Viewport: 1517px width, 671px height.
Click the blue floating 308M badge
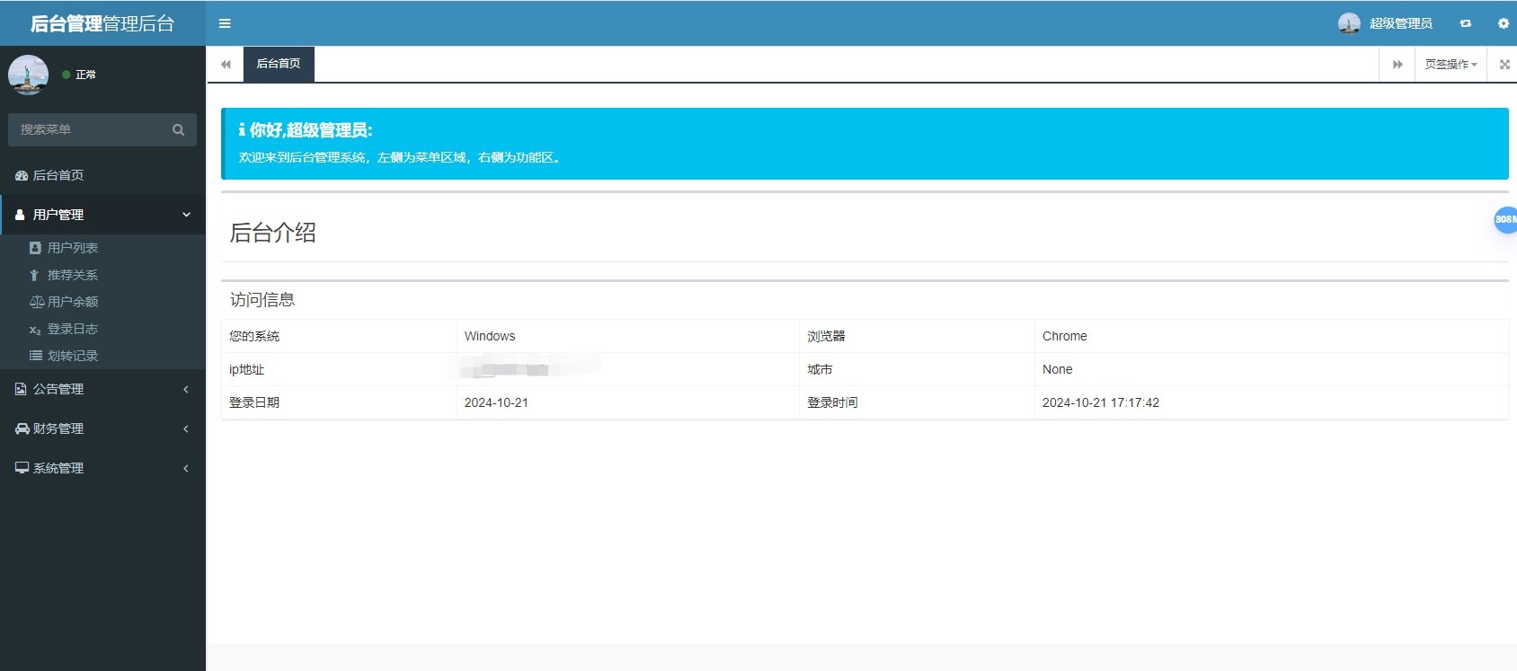[1505, 219]
